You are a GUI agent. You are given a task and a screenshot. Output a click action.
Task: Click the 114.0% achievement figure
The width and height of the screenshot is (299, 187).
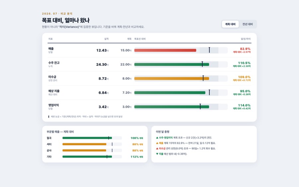[x=244, y=105]
